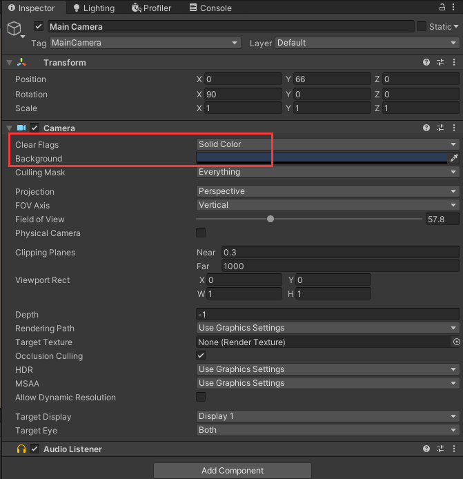Click the Inspector lock icon
Screen dimensions: 463x479
pyautogui.click(x=442, y=7)
